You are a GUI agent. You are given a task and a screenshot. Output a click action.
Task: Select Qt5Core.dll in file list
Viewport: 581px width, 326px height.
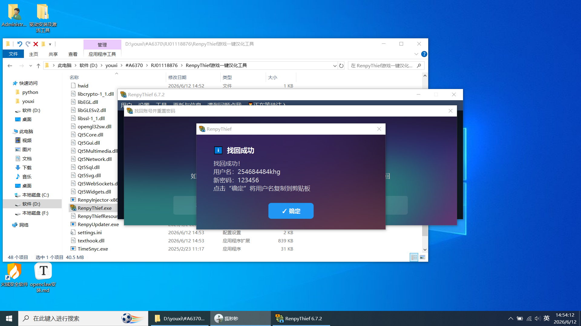[90, 135]
